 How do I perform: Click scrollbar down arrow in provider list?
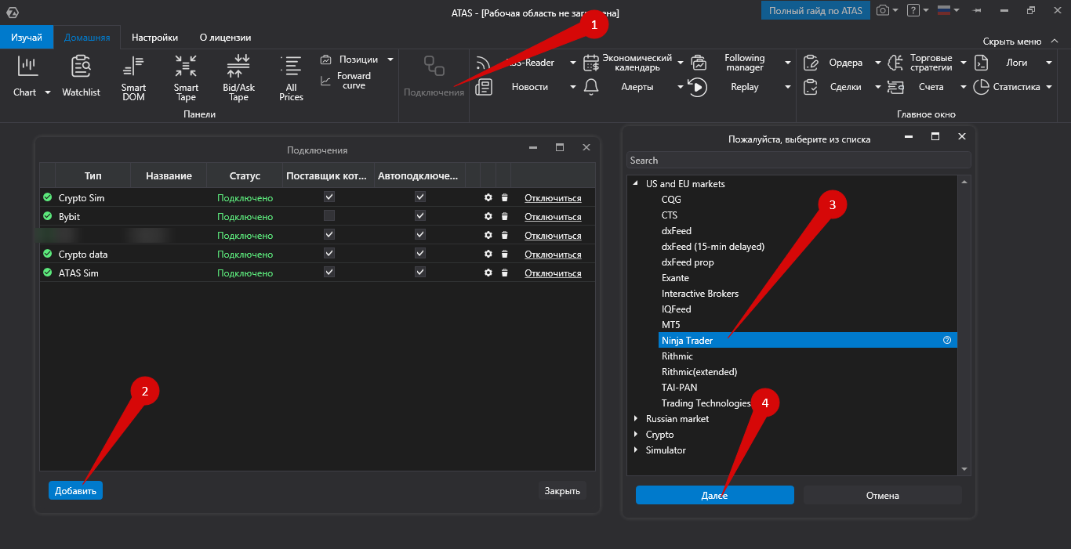(x=965, y=468)
